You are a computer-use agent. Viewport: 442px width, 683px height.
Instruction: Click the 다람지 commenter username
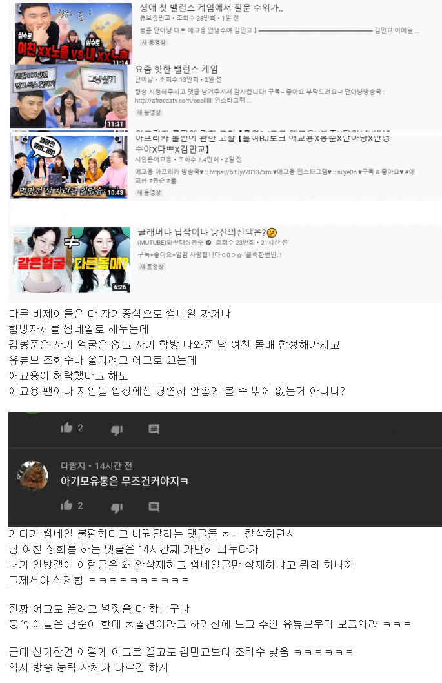point(73,465)
